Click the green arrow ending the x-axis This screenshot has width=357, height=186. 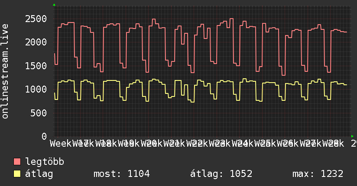tap(352, 136)
